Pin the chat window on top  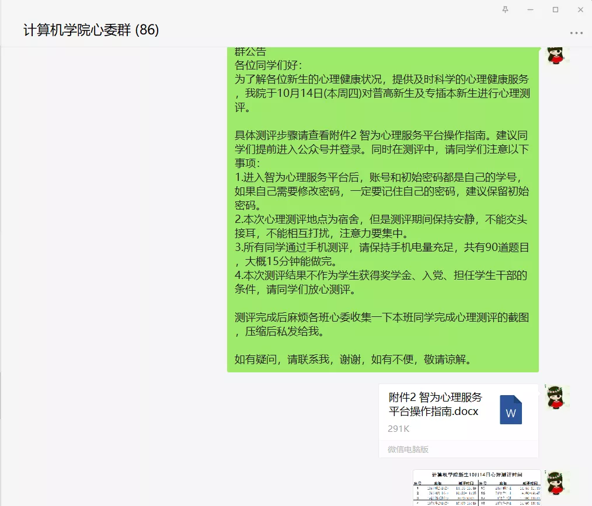tap(505, 9)
